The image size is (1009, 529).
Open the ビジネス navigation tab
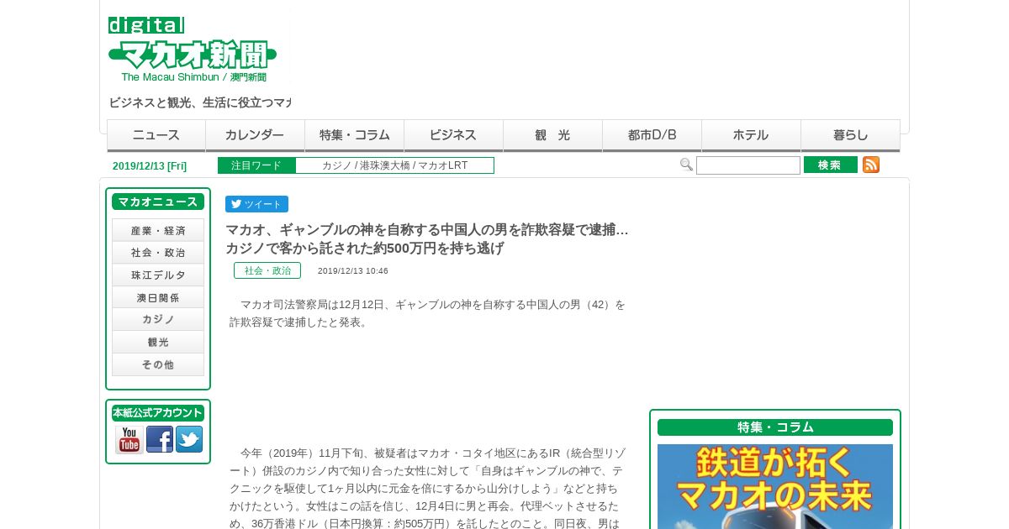click(x=453, y=135)
